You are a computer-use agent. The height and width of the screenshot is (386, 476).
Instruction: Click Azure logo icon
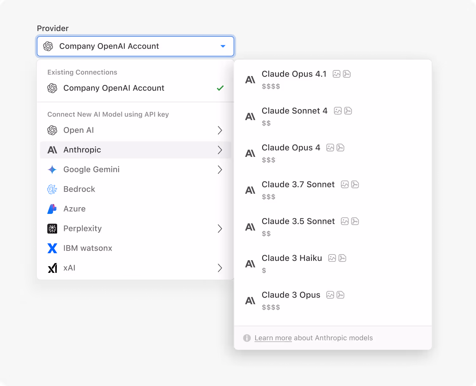click(52, 209)
